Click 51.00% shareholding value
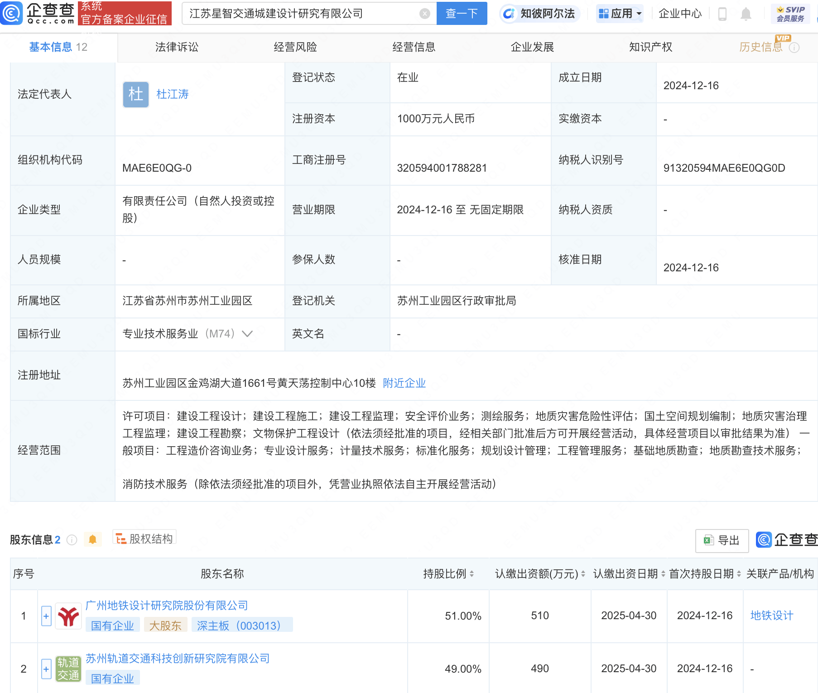The width and height of the screenshot is (818, 693). click(463, 616)
